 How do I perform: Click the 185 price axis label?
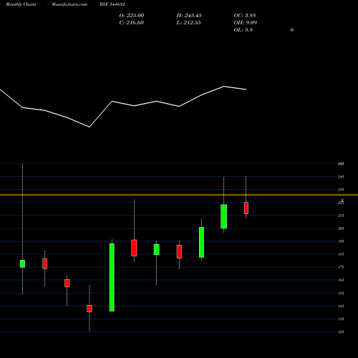point(341,254)
